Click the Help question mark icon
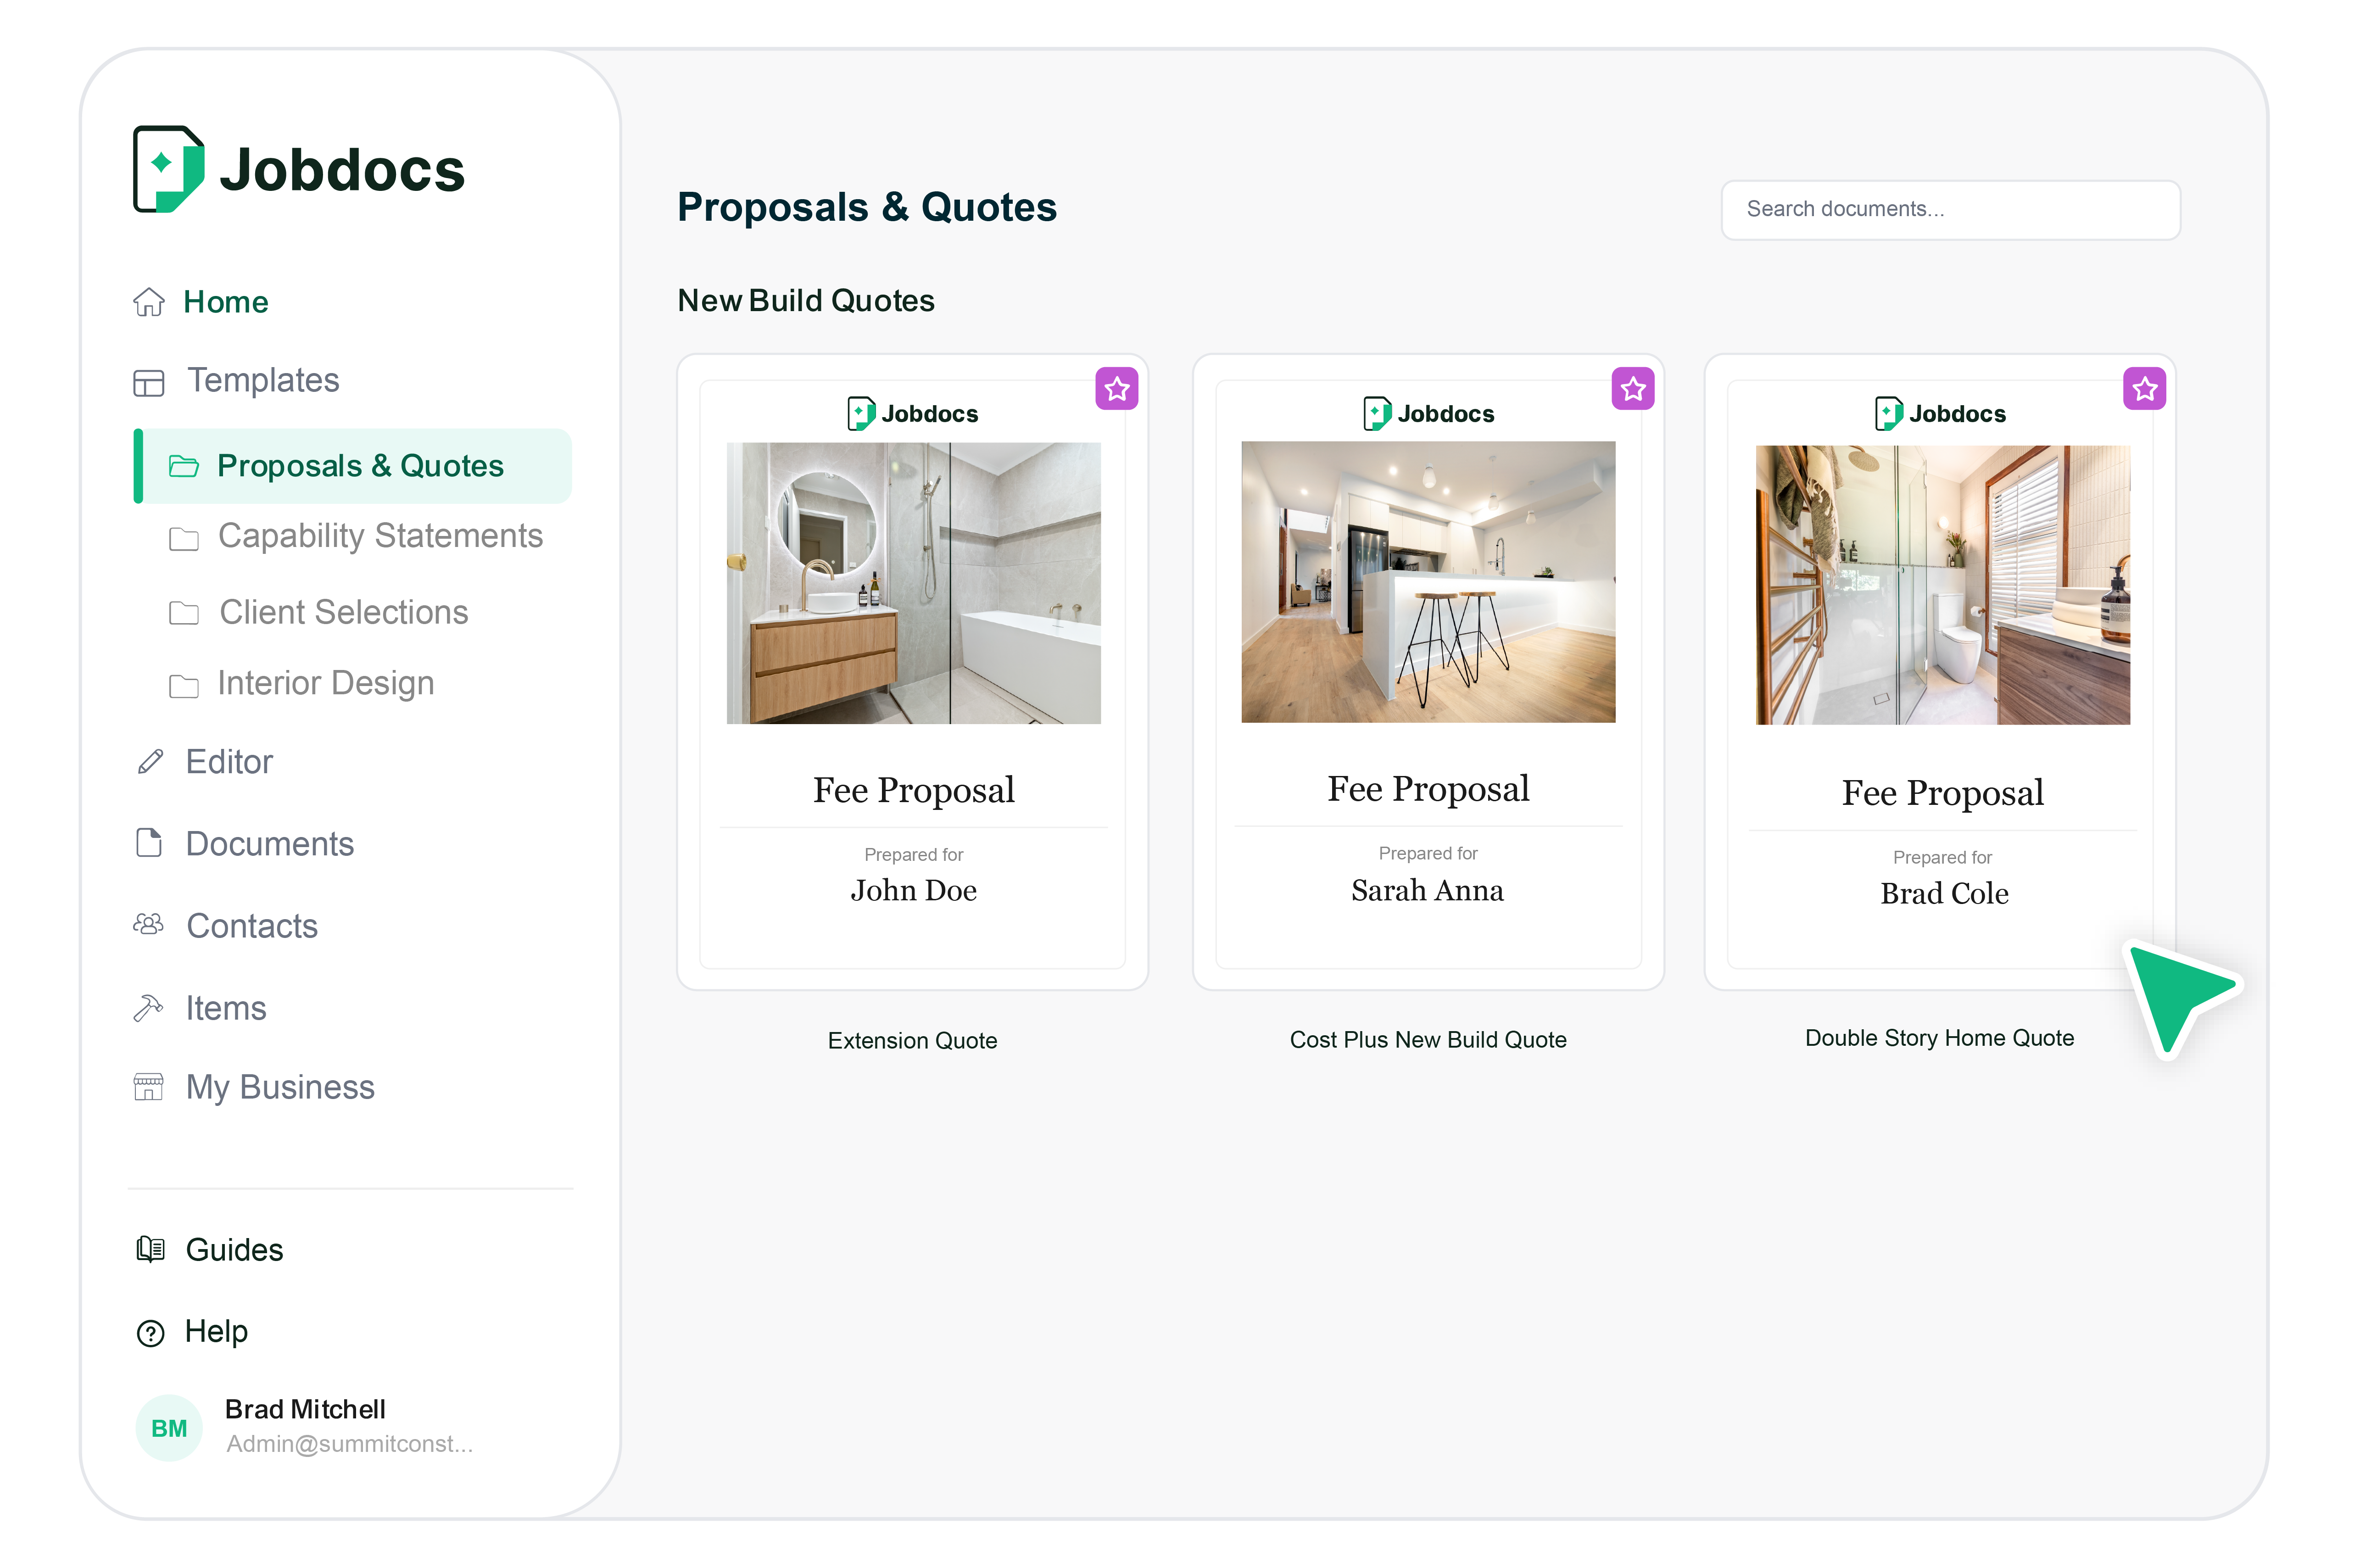 pos(150,1333)
